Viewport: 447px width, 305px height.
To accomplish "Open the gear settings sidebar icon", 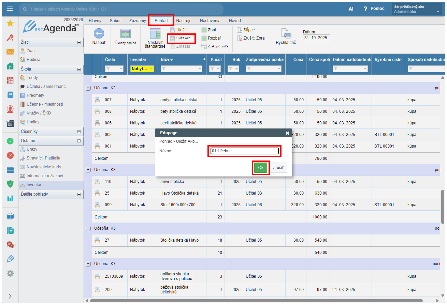I will (x=10, y=273).
